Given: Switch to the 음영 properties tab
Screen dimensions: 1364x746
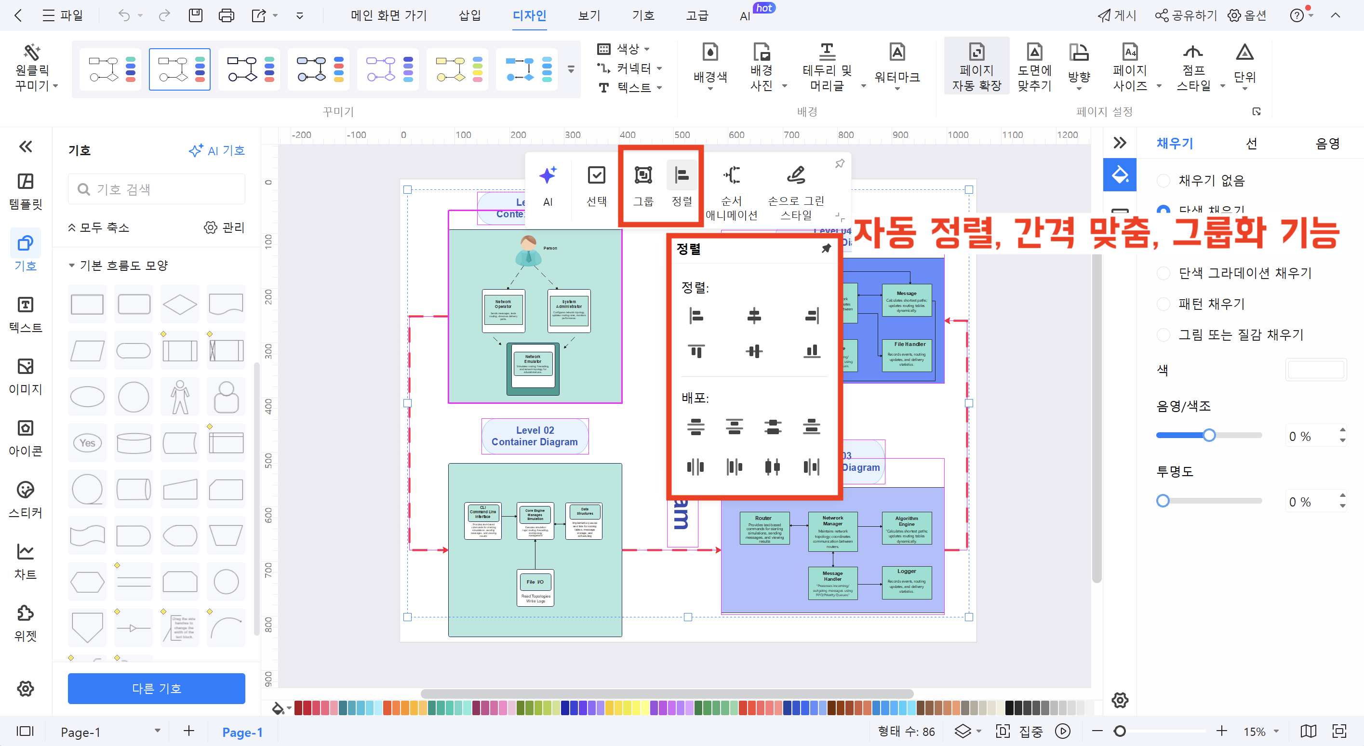Looking at the screenshot, I should coord(1327,144).
